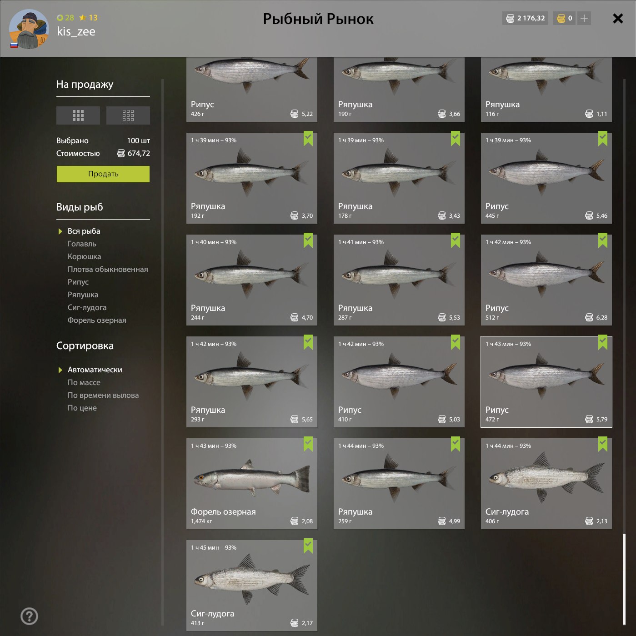This screenshot has width=636, height=636.
Task: Filter the fish list by Ряпушка
Action: (83, 295)
